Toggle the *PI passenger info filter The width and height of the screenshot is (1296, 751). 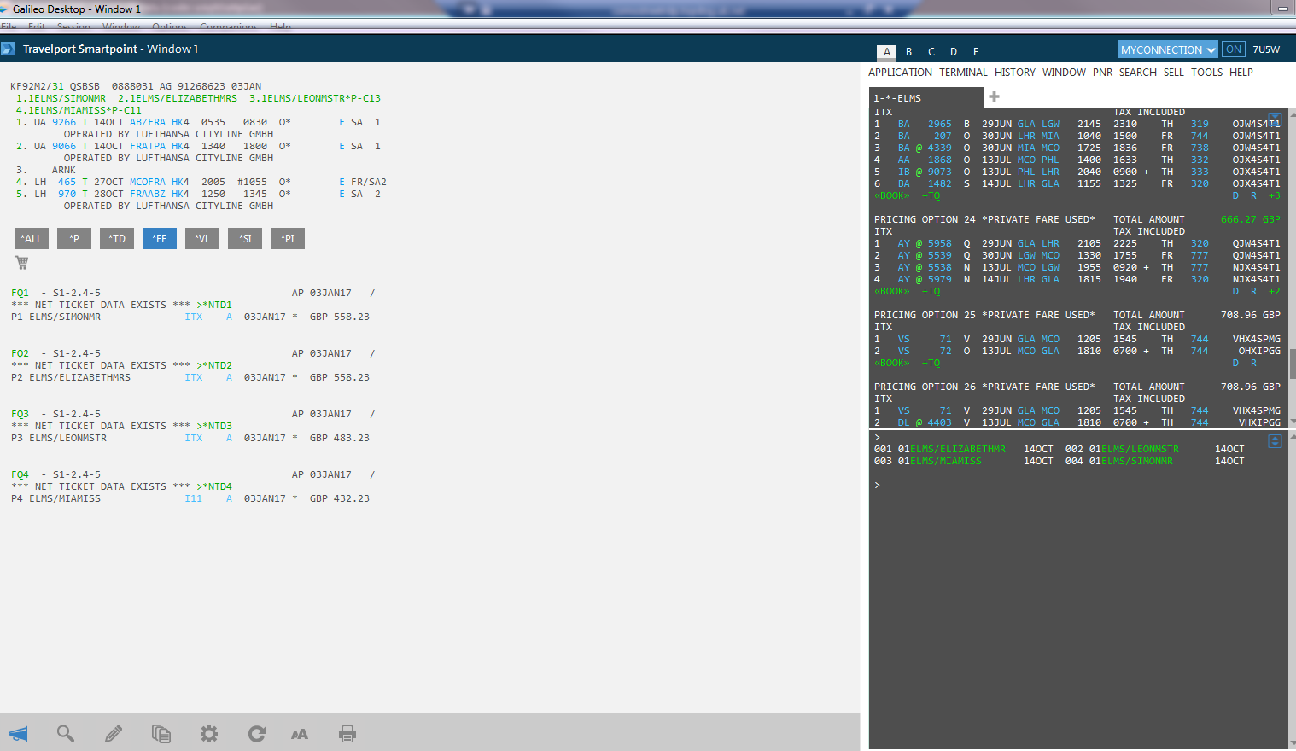click(x=288, y=238)
